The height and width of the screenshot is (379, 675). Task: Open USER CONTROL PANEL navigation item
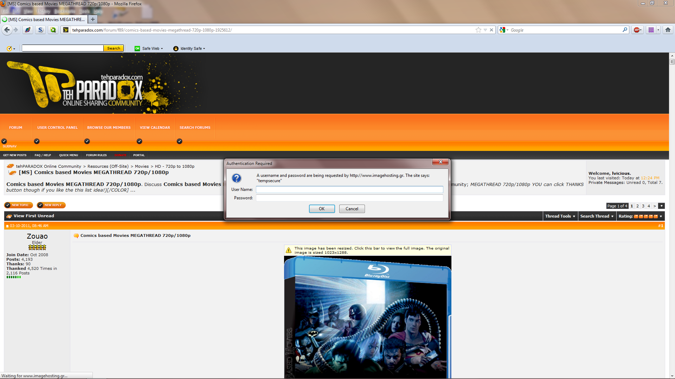point(57,127)
